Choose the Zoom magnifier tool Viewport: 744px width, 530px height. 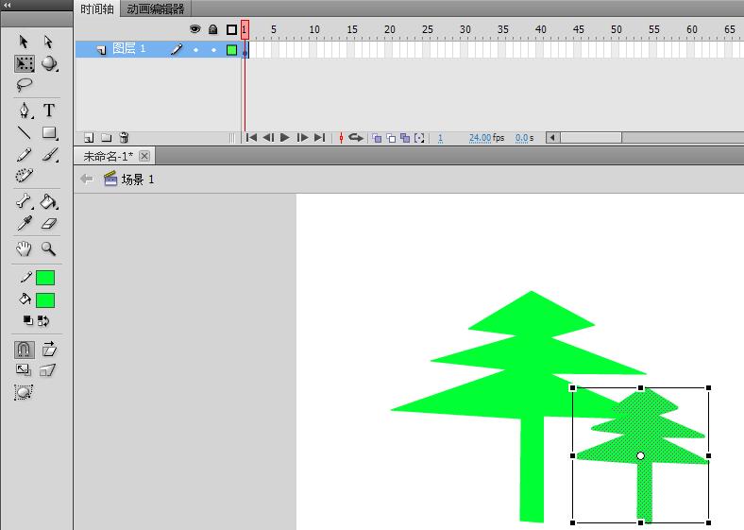[x=49, y=248]
